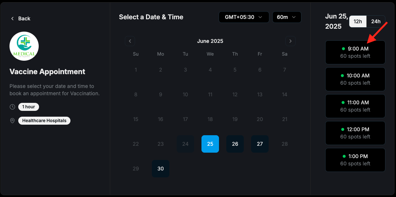Viewport: 396px width, 197px height.
Task: Click the Healthcare Hospitals location badge
Action: pos(44,121)
